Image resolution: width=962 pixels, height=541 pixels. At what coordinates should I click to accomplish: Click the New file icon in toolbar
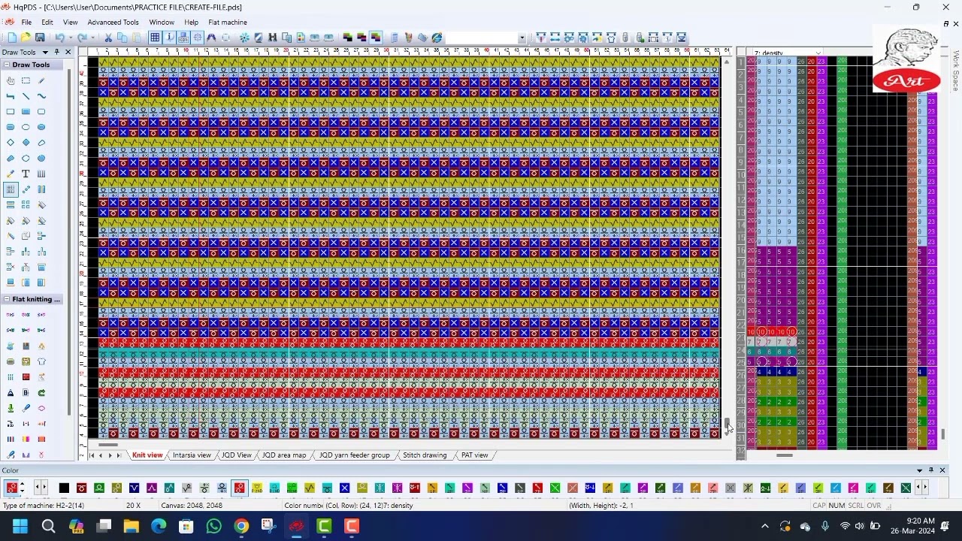(11, 38)
